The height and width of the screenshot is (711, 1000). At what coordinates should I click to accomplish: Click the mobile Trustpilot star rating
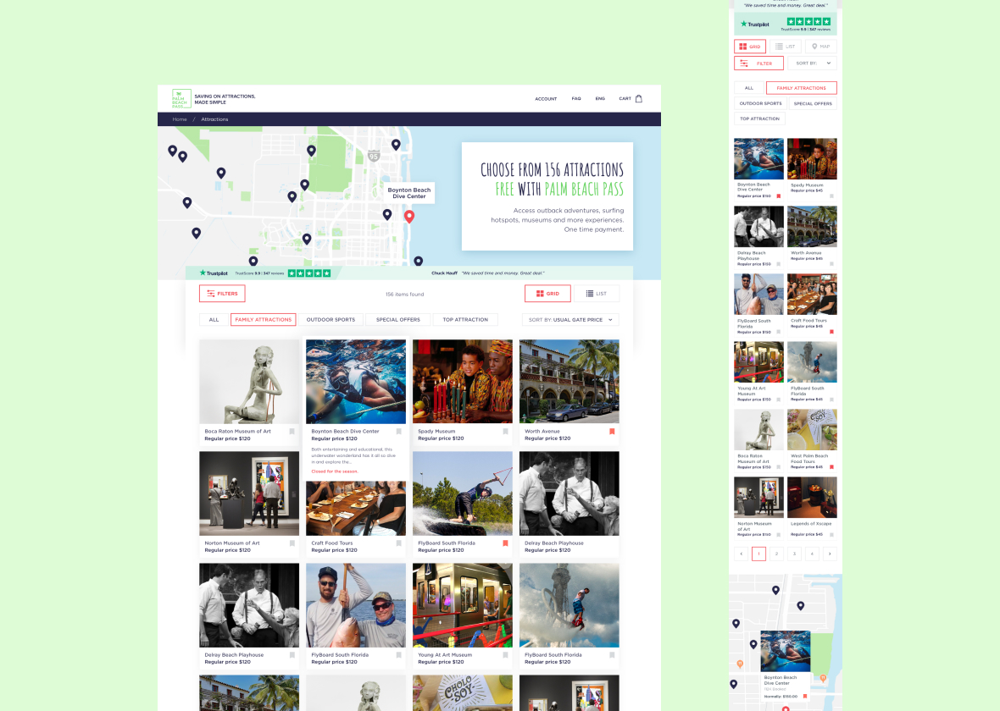808,22
